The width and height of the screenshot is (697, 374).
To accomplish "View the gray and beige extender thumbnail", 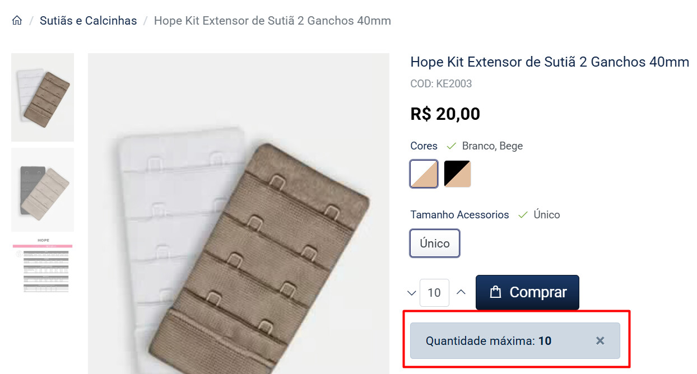I will click(x=43, y=190).
